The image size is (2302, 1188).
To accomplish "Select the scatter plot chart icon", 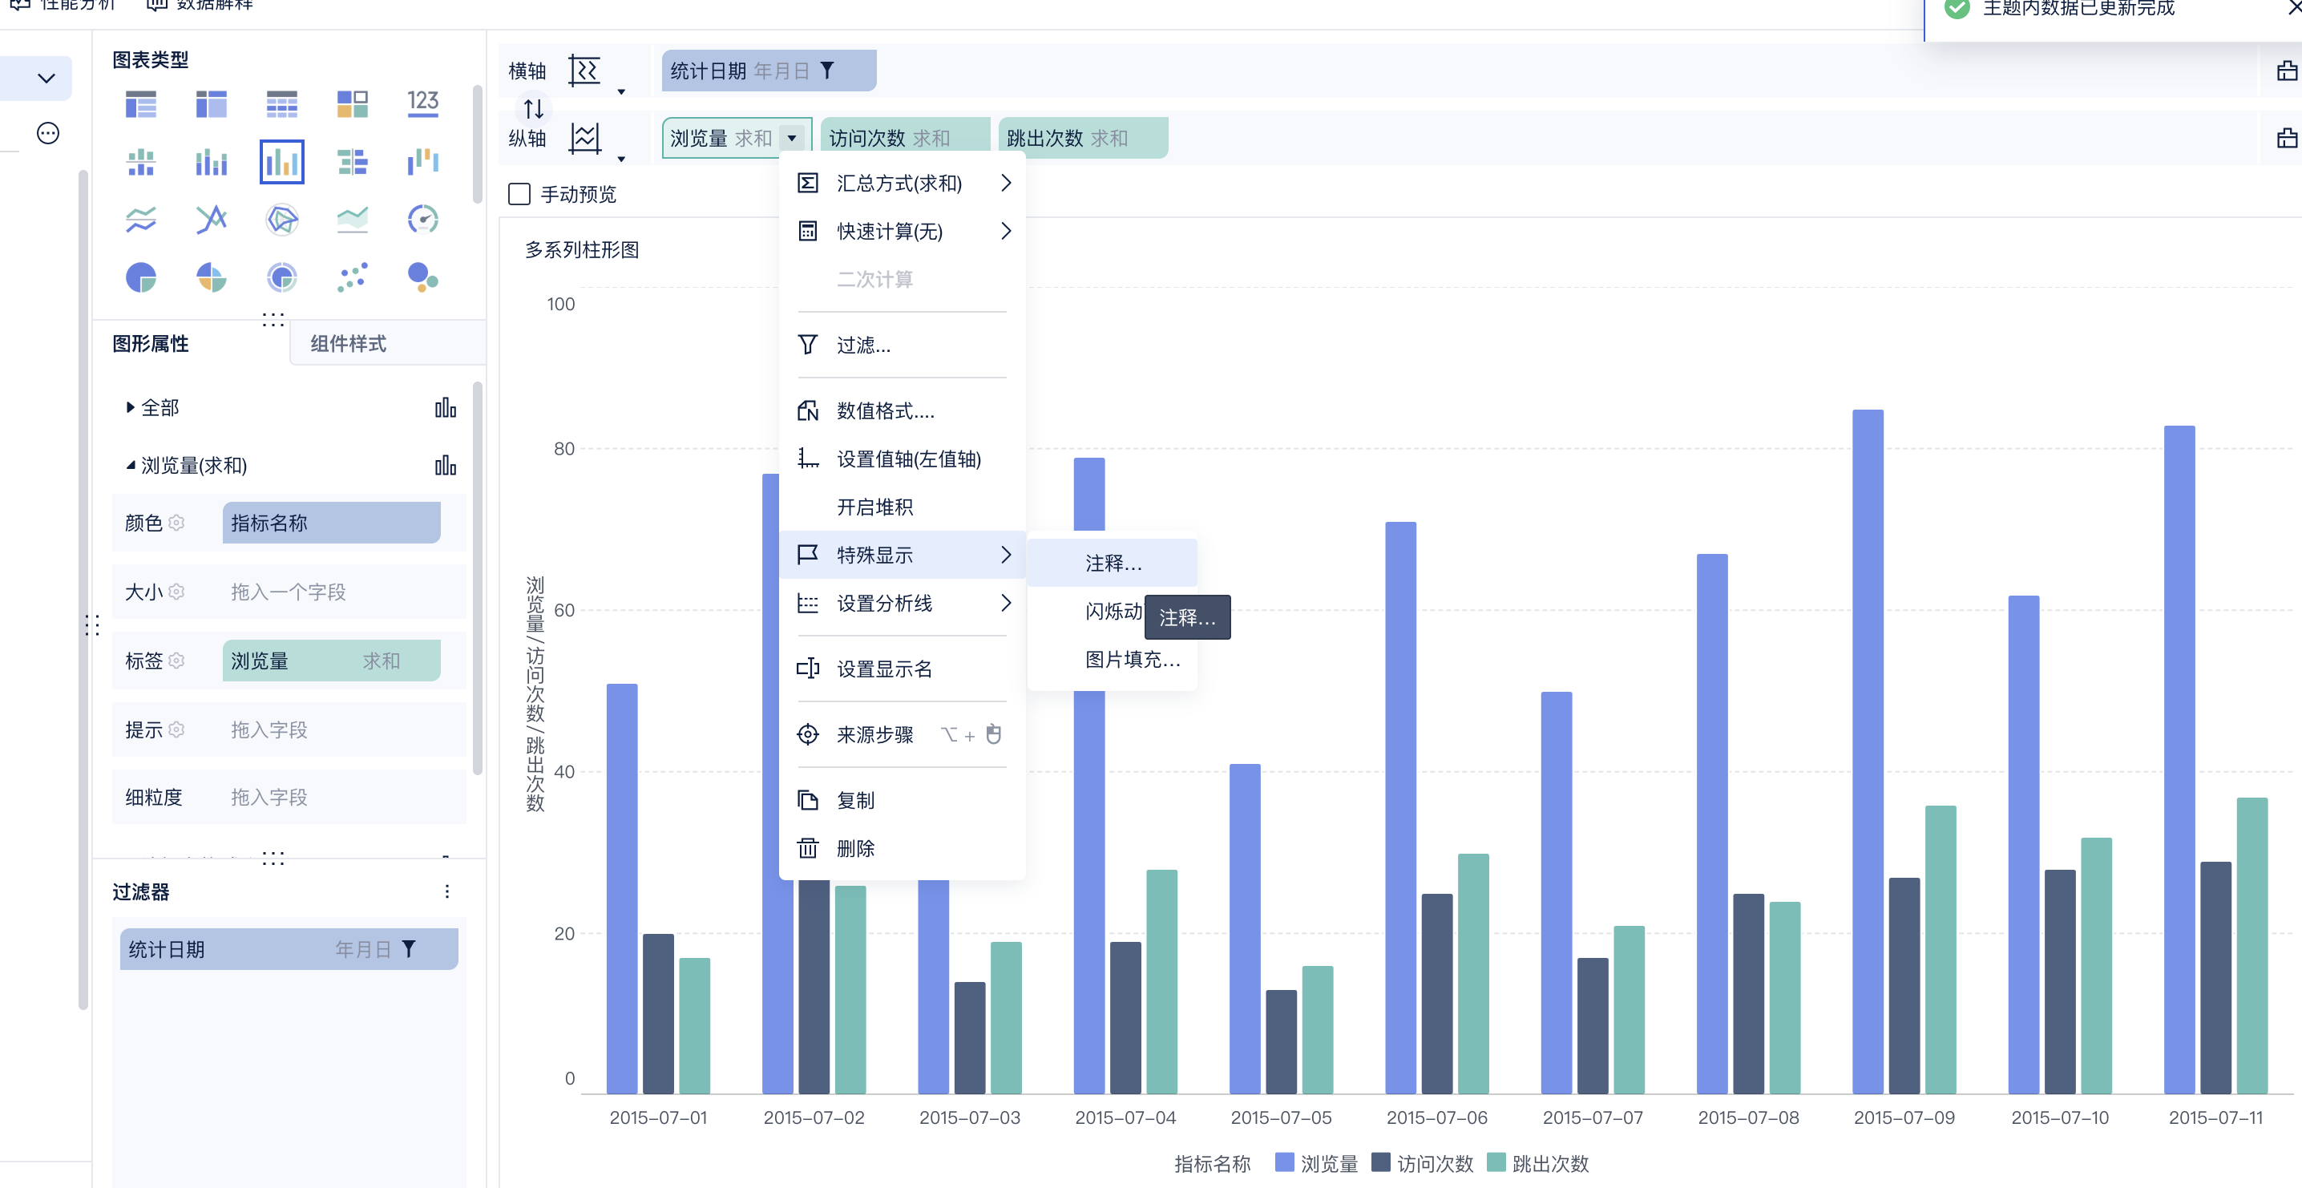I will pyautogui.click(x=352, y=278).
